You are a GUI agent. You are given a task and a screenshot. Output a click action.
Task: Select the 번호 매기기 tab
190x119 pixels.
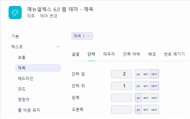(174, 54)
